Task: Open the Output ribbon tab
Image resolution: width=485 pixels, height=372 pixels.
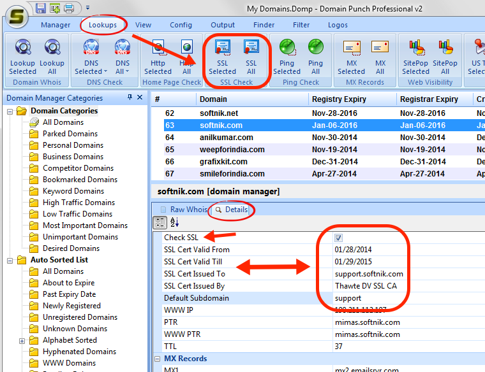Action: tap(223, 25)
